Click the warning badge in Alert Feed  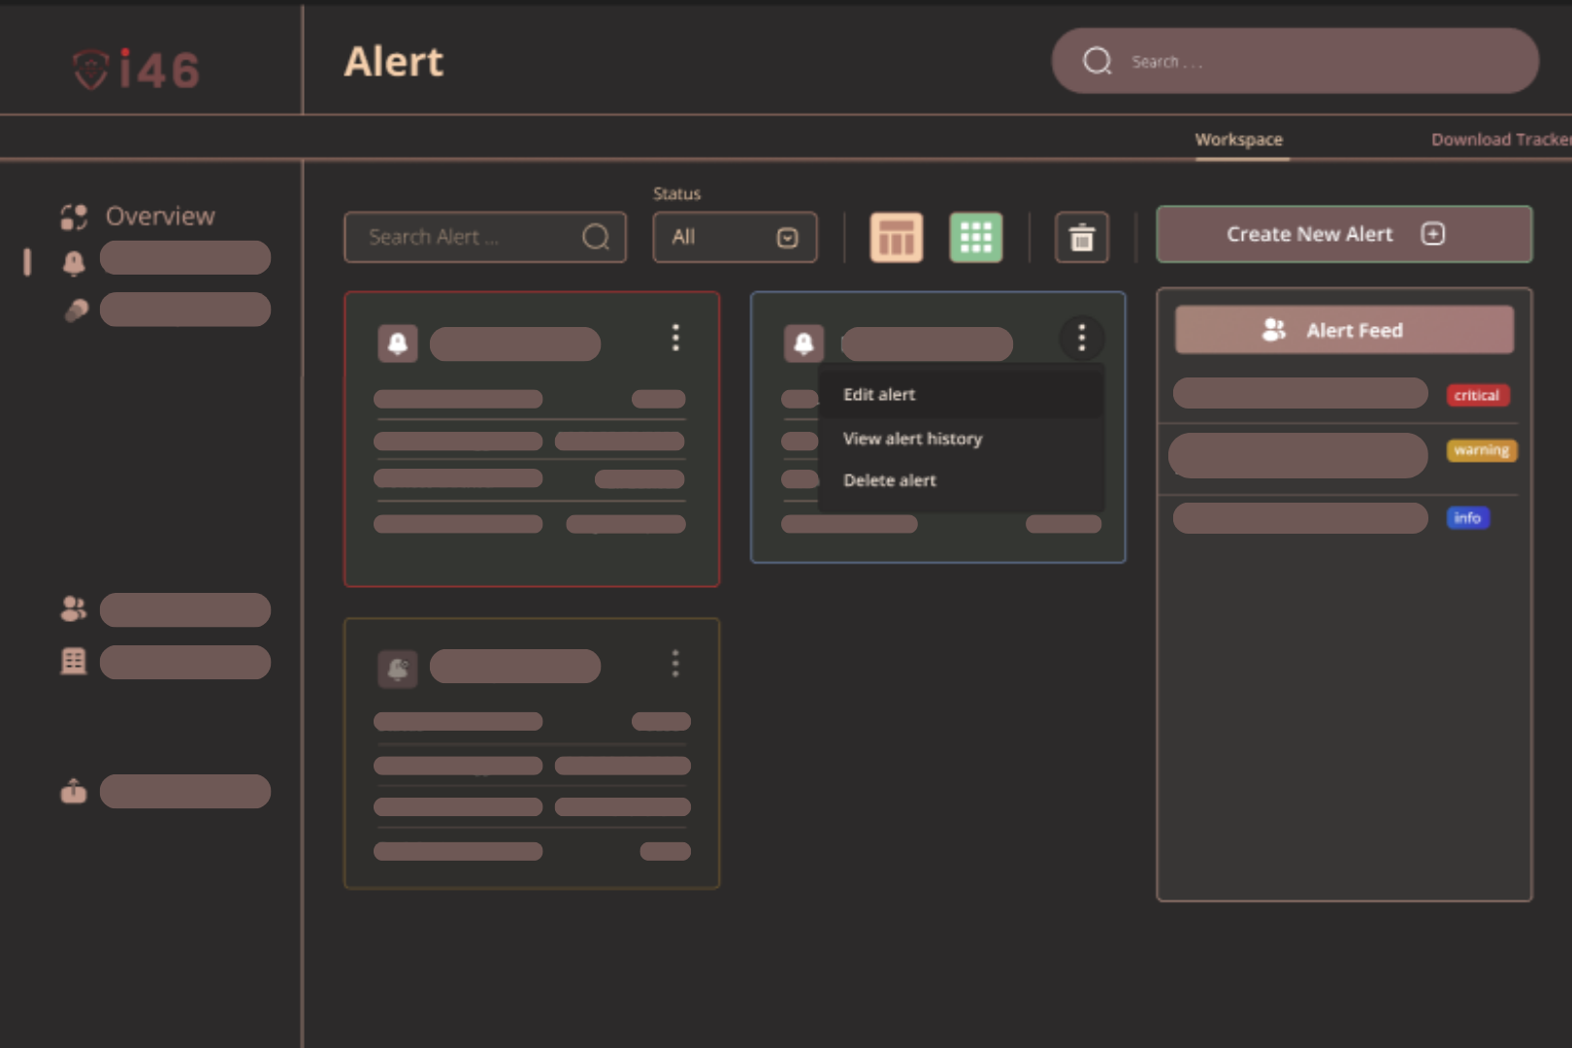point(1482,450)
